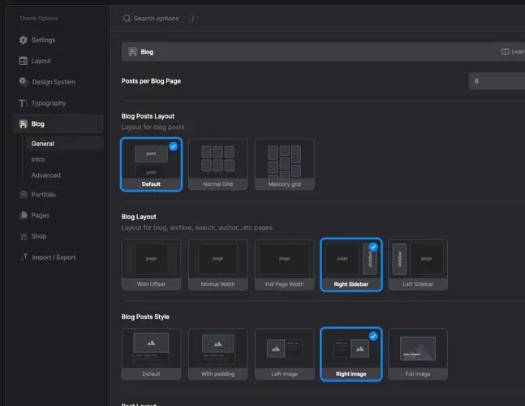The image size is (525, 406).
Task: Click the Shop bag icon
Action: 24,236
